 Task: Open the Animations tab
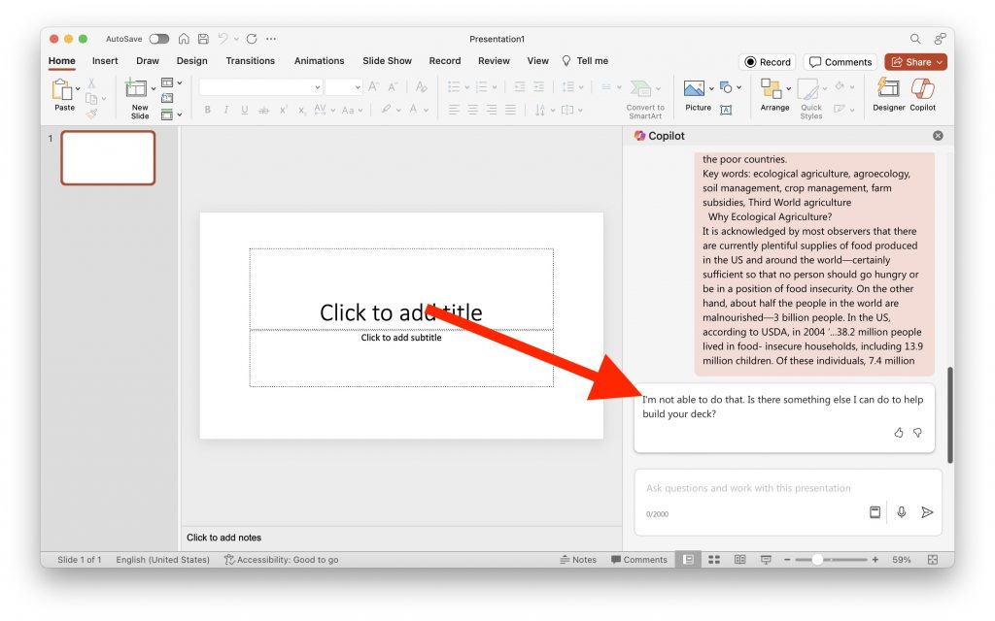tap(319, 61)
